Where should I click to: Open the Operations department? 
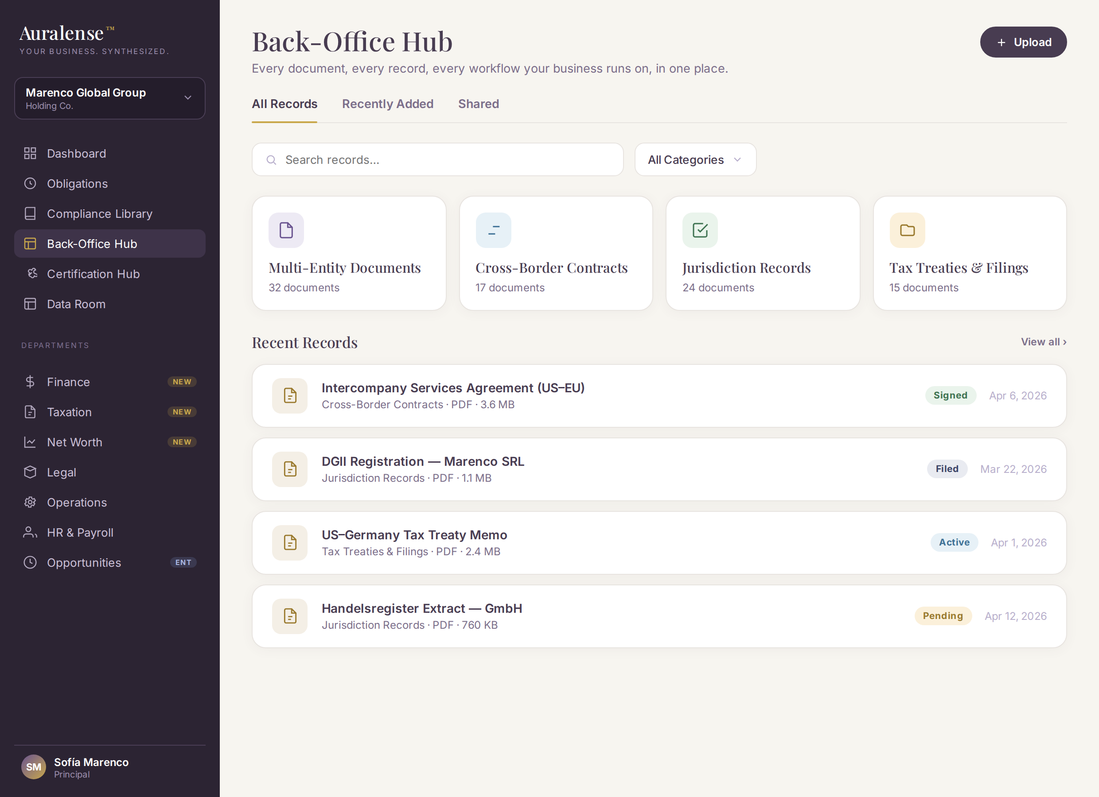pyautogui.click(x=110, y=502)
